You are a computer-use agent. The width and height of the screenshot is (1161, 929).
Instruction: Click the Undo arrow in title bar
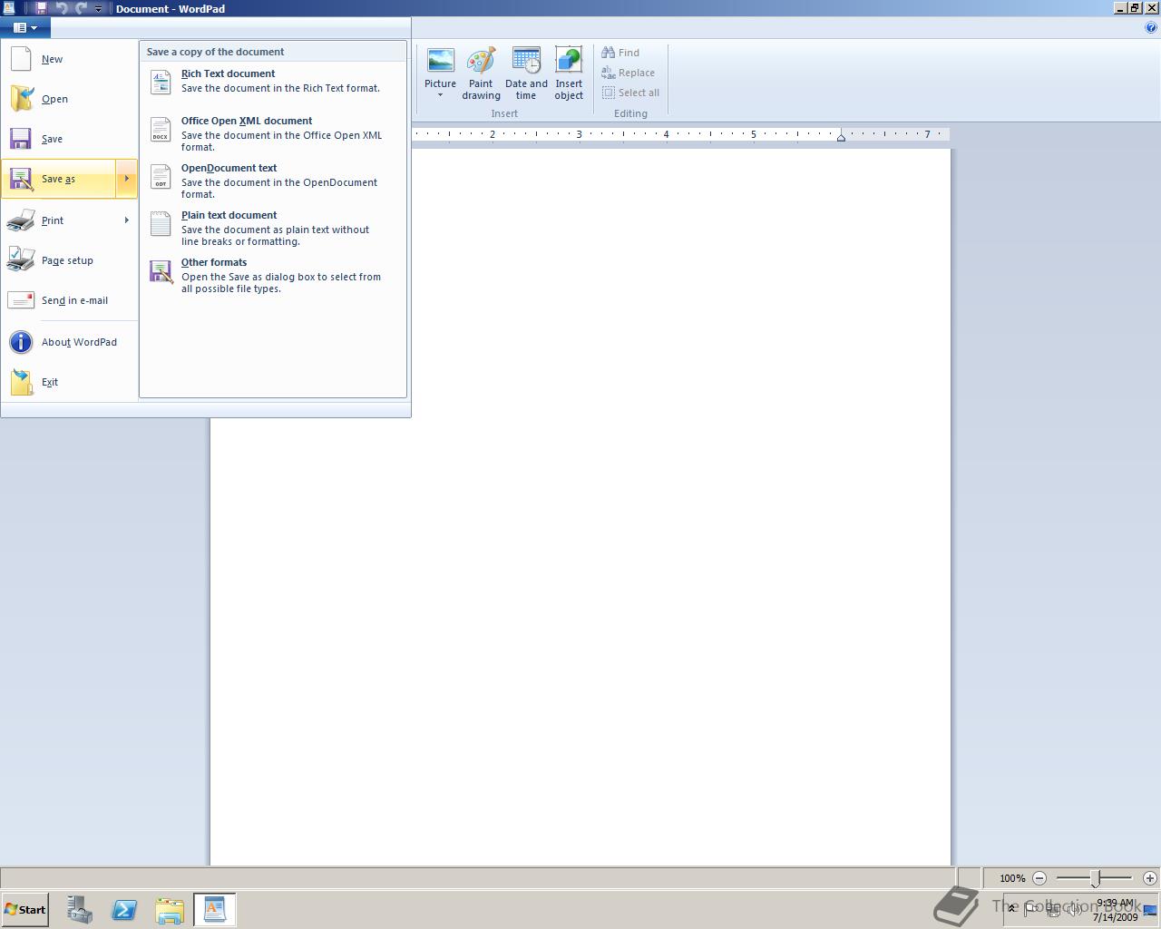(62, 8)
